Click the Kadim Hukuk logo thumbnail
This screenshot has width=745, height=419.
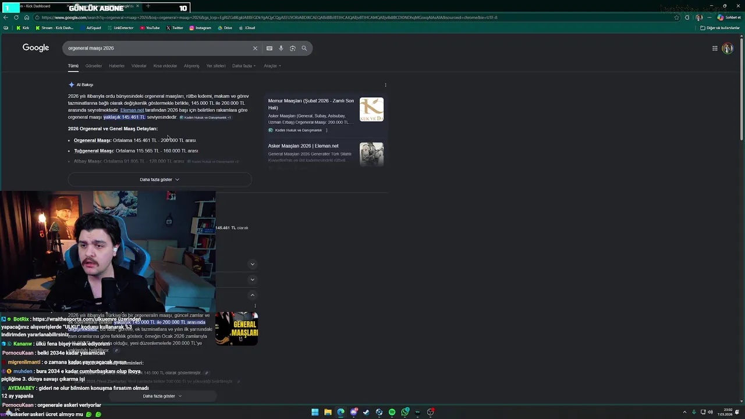(371, 109)
